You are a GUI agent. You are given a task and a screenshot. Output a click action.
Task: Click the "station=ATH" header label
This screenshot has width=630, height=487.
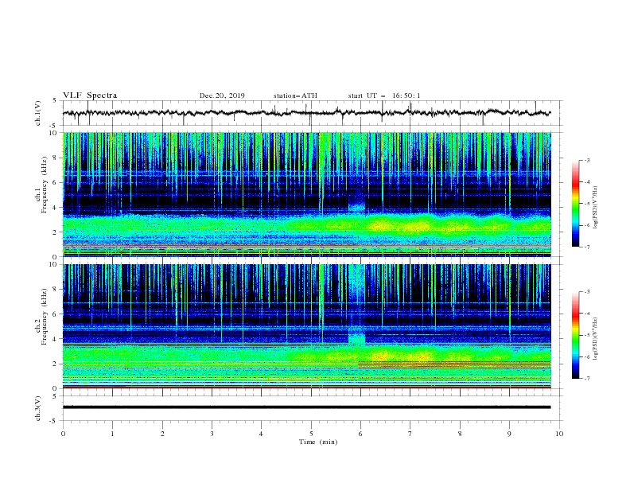[295, 95]
